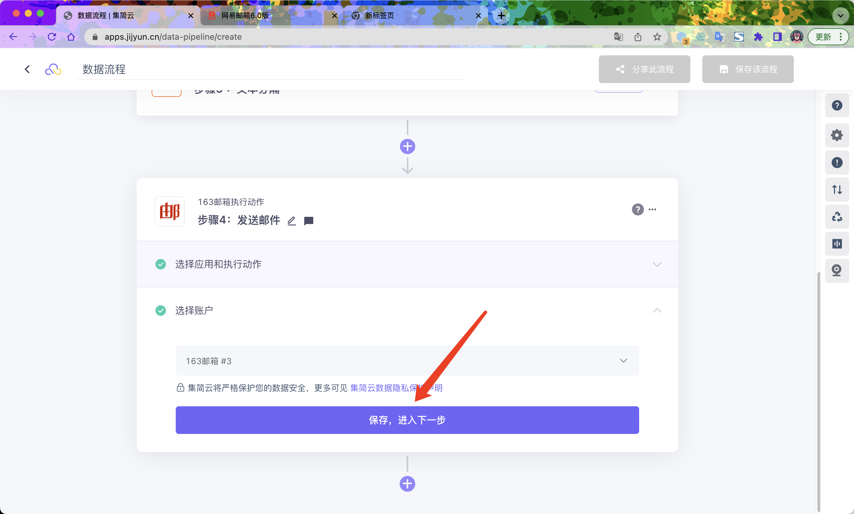Collapse the 选择账户 section
Viewport: 854px width, 514px height.
pyautogui.click(x=657, y=310)
